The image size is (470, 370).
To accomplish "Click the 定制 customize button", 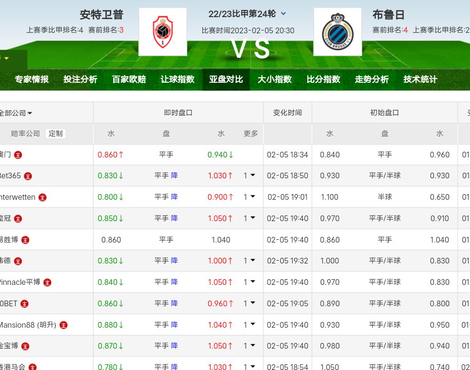I will tap(56, 134).
